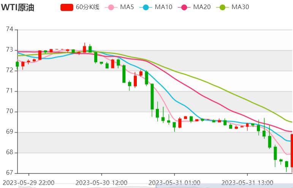Screen dimensions: 293x188
Task: Click the 74 price axis label
Action: pos(10,29)
